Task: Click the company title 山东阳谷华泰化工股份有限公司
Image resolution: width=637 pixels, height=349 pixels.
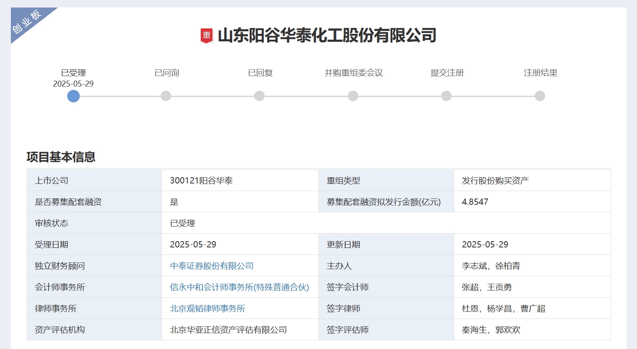Action: pos(327,36)
